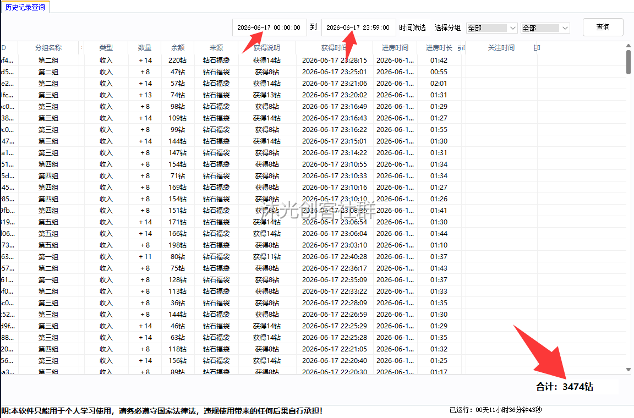Sort by the 进房时长 column header
The width and height of the screenshot is (634, 418).
439,48
